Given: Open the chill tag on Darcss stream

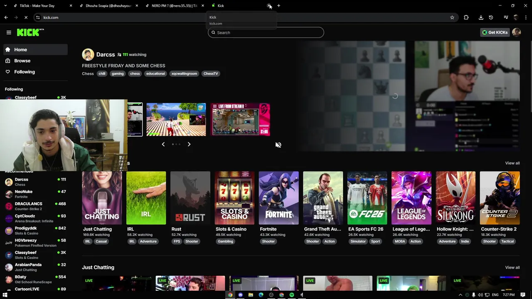Looking at the screenshot, I should tap(102, 74).
